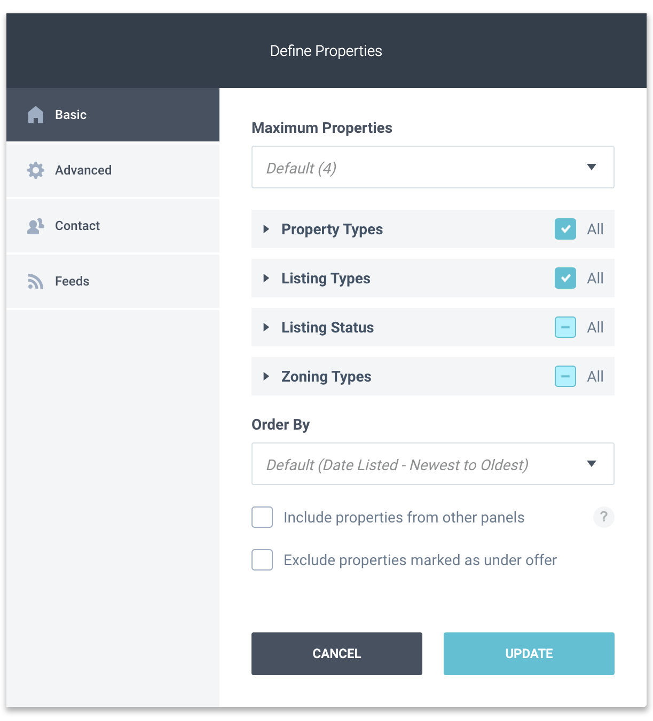Click the CANCEL button
The image size is (653, 721).
336,653
